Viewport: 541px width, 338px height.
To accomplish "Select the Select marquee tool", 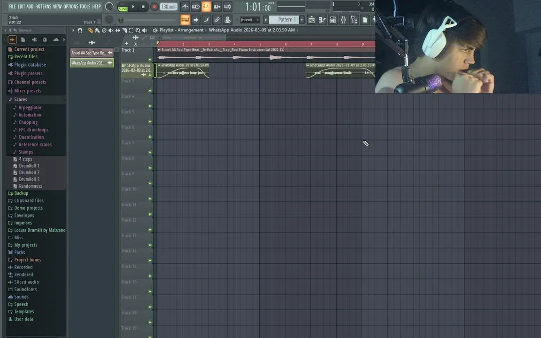I will click(131, 31).
